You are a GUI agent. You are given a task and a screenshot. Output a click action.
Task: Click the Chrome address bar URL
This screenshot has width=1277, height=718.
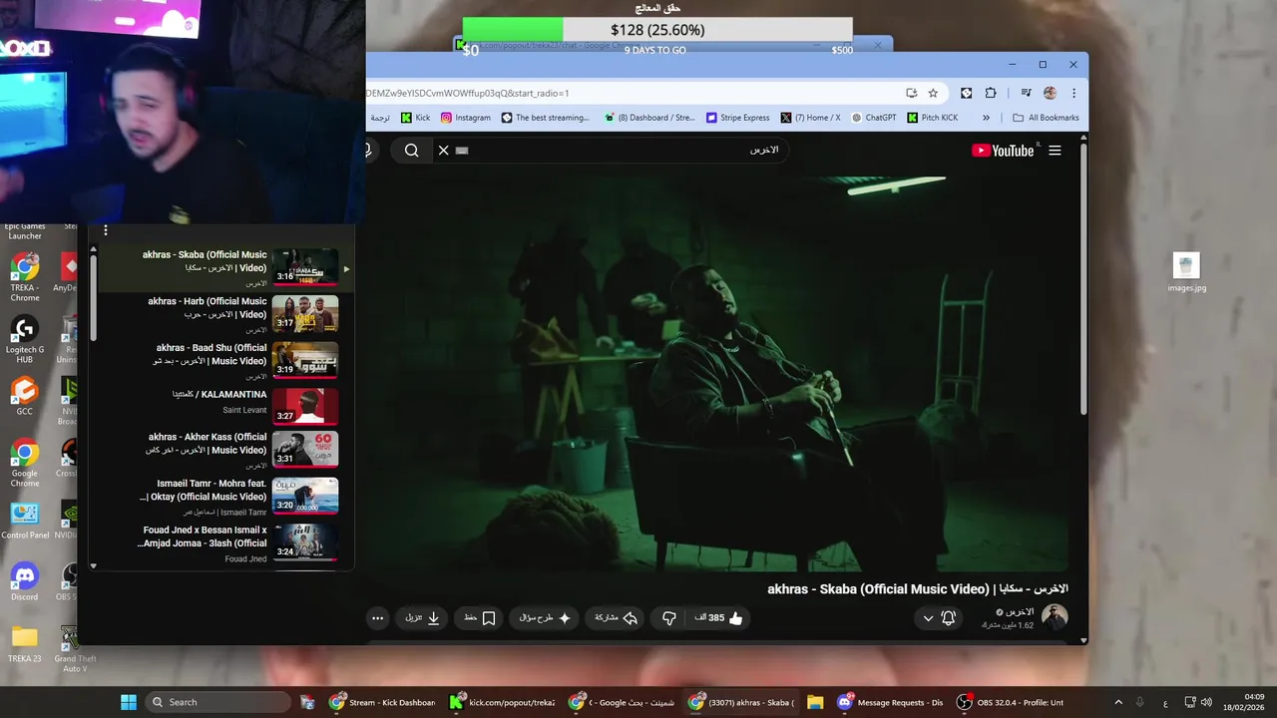[629, 93]
